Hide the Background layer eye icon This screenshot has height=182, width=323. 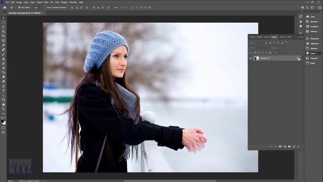pos(250,59)
